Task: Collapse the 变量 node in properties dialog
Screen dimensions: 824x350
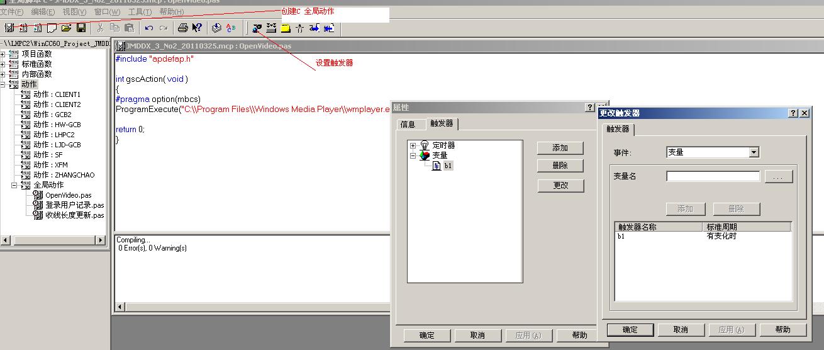Action: pyautogui.click(x=413, y=155)
